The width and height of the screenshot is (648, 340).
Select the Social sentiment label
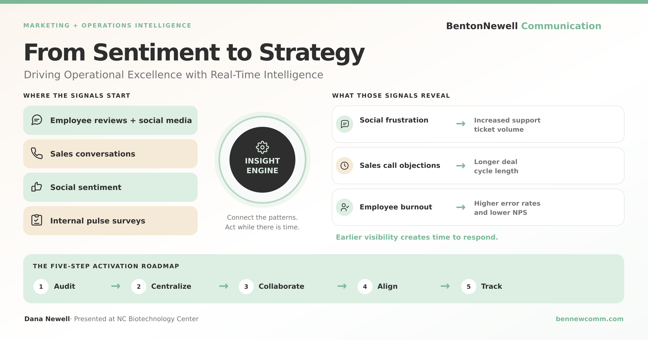point(86,187)
